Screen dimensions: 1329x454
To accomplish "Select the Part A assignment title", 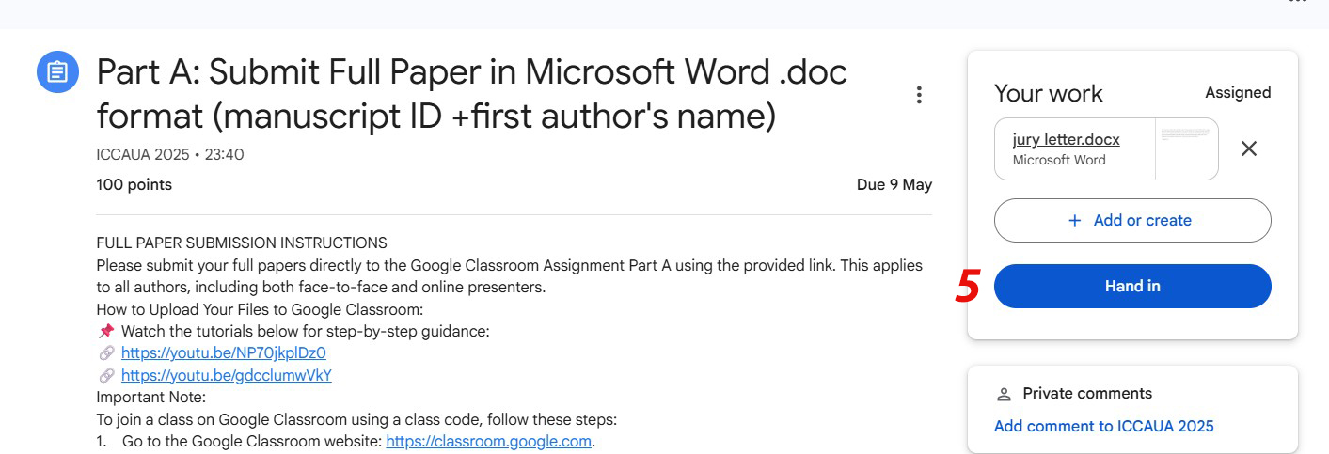I will (x=471, y=94).
